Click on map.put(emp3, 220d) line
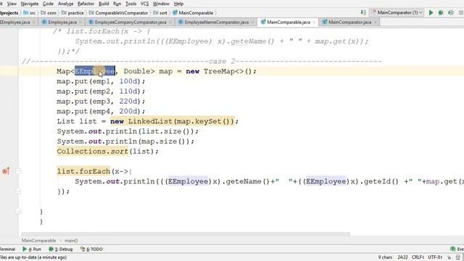 101,101
